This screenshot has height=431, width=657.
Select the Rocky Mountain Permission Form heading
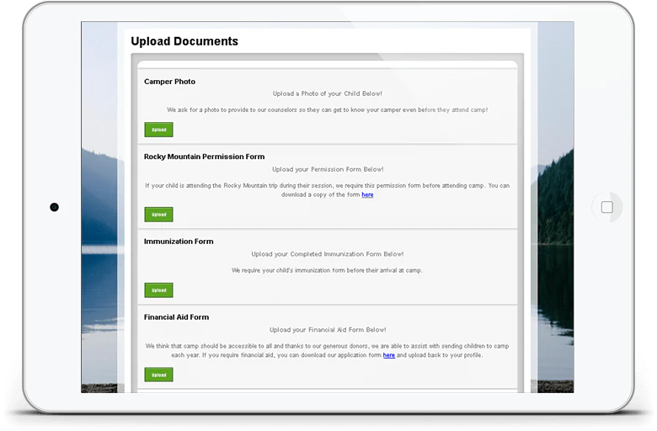click(204, 157)
